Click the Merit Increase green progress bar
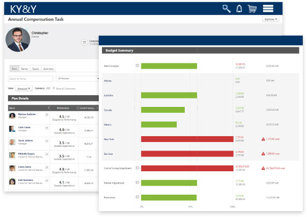This screenshot has width=307, height=217. 169,66
